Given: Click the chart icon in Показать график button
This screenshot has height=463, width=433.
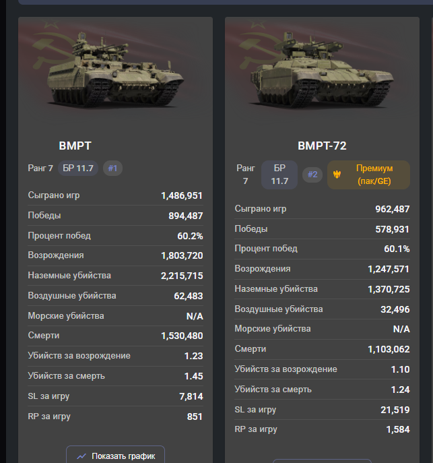Looking at the screenshot, I should [81, 456].
